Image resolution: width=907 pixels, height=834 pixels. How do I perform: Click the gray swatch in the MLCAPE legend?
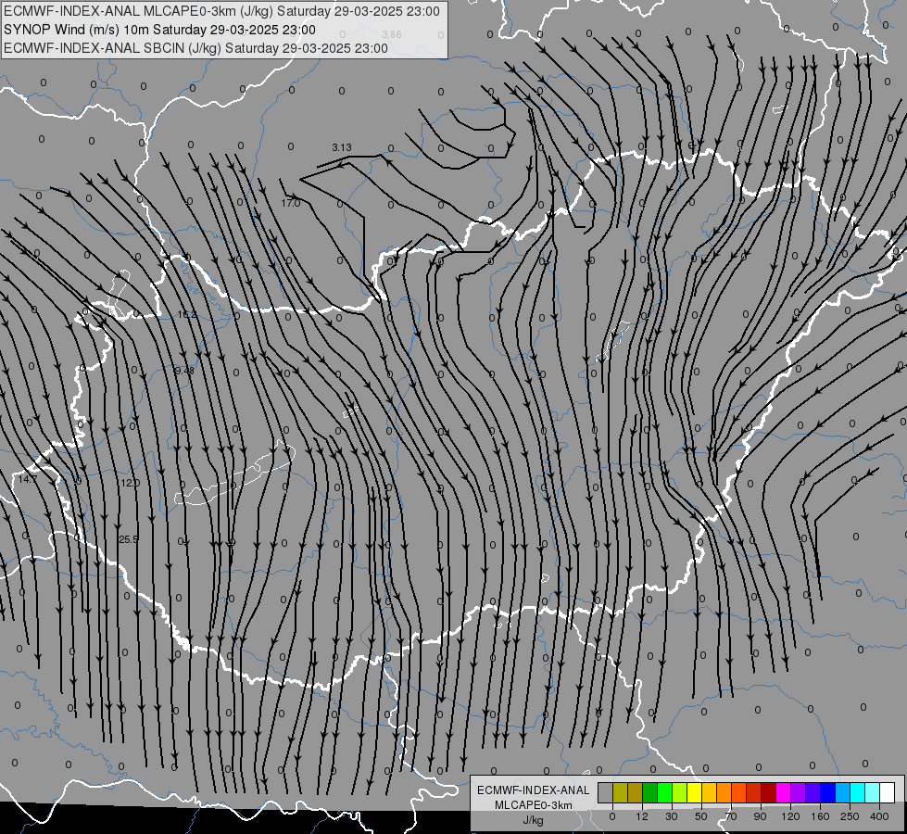pos(606,792)
